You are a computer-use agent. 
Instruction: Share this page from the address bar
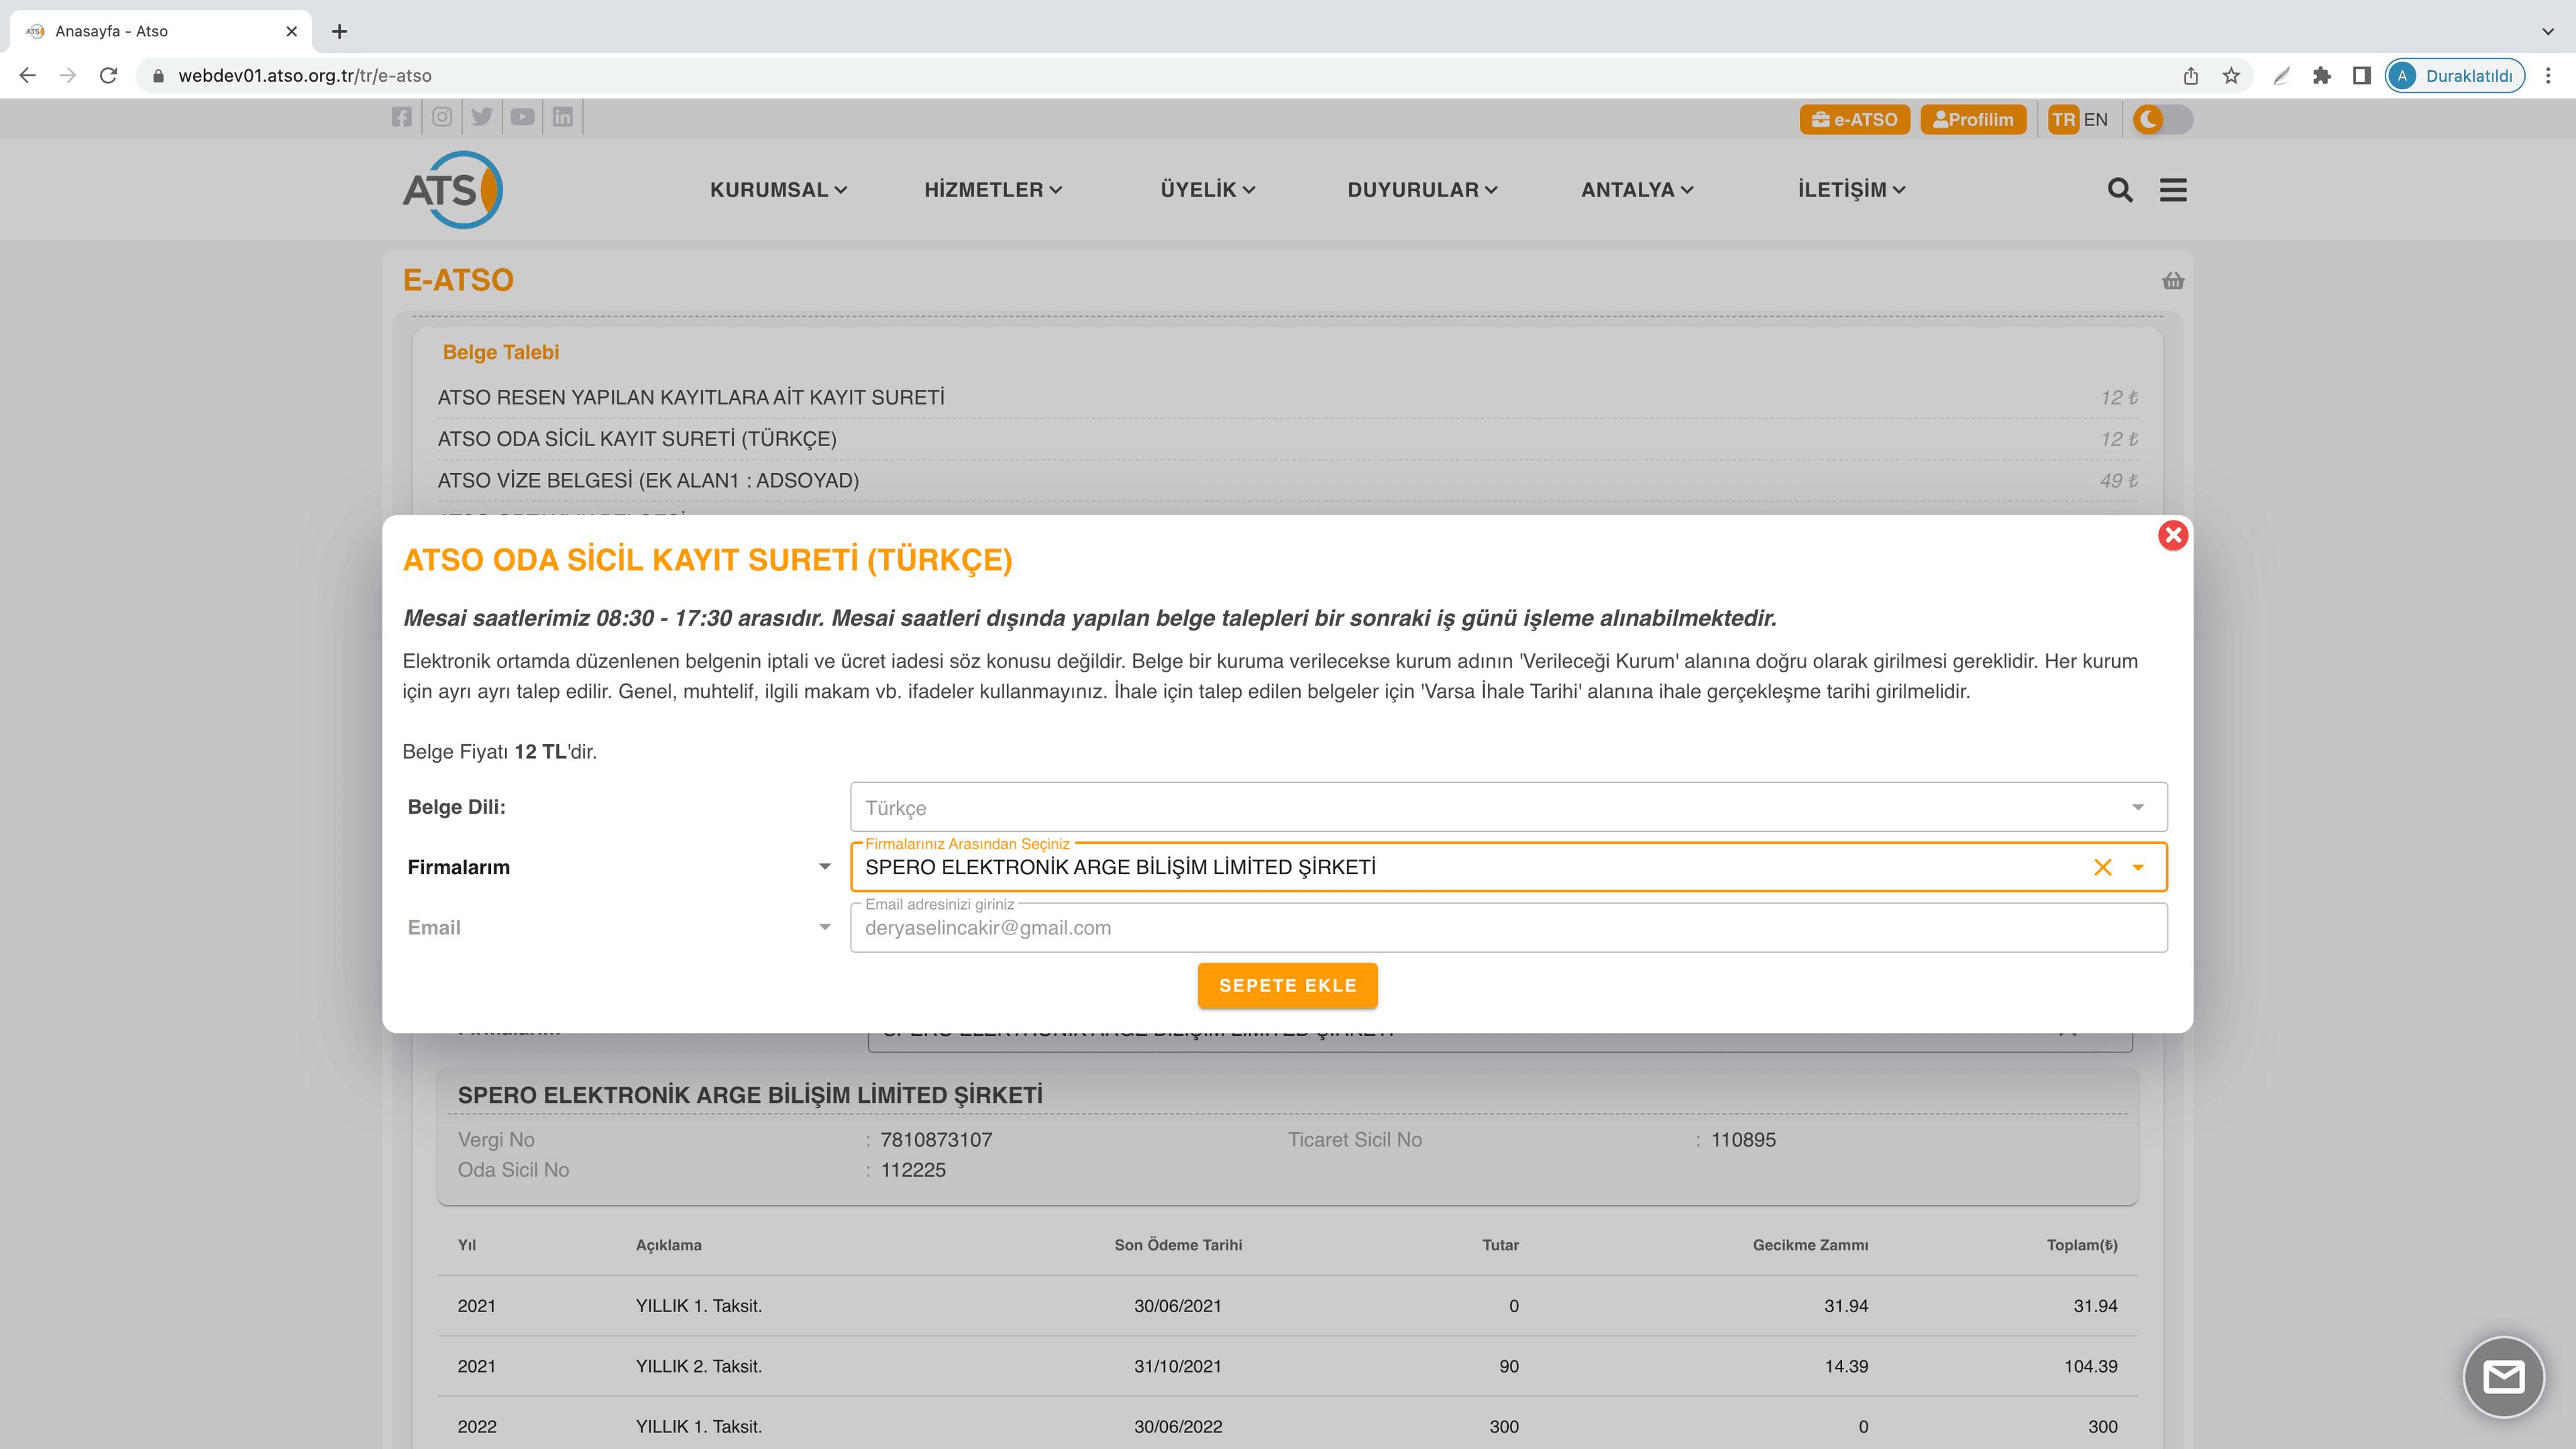pyautogui.click(x=2191, y=76)
